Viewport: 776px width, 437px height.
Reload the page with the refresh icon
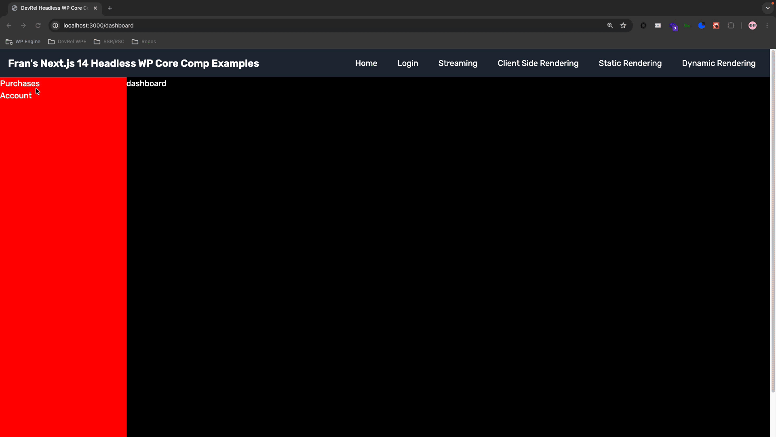tap(38, 25)
